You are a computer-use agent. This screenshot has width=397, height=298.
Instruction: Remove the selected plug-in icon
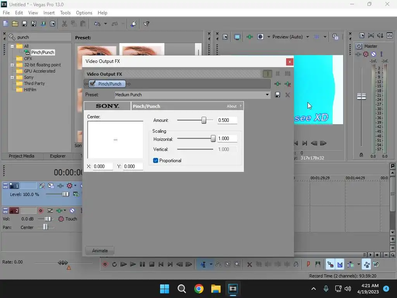(288, 84)
